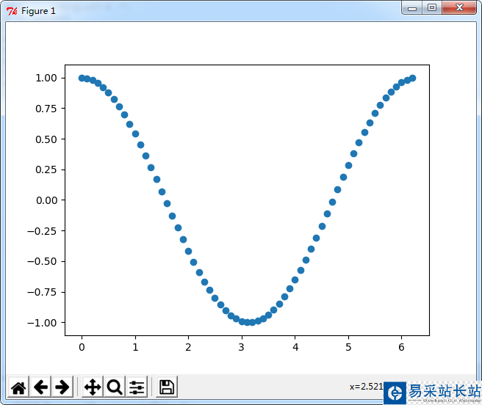This screenshot has height=405, width=482.
Task: Click the 0.75 y-axis tick label
Action: click(46, 109)
